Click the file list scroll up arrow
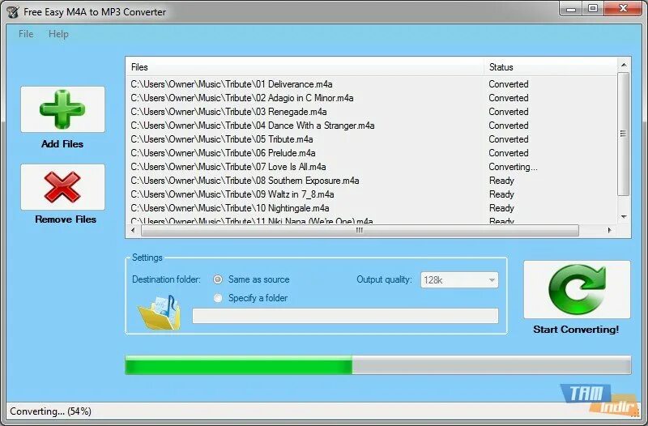Image resolution: width=648 pixels, height=426 pixels. coord(624,65)
